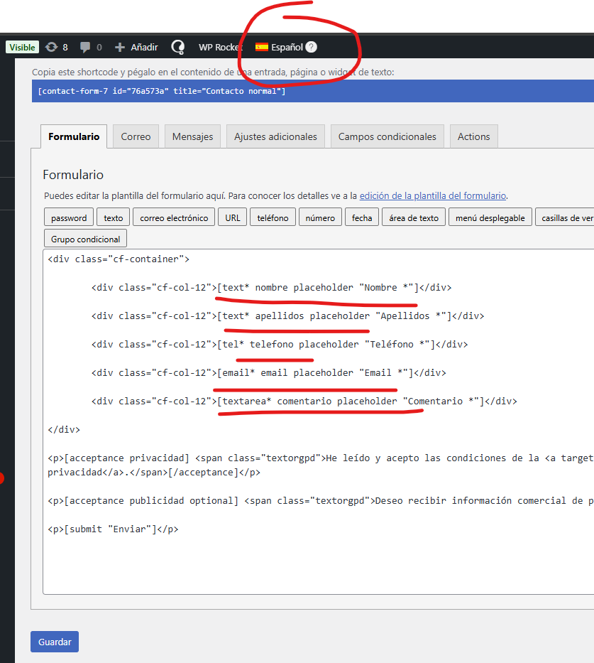The image size is (594, 663).
Task: Open the Ajustes adicionales tab
Action: point(276,136)
